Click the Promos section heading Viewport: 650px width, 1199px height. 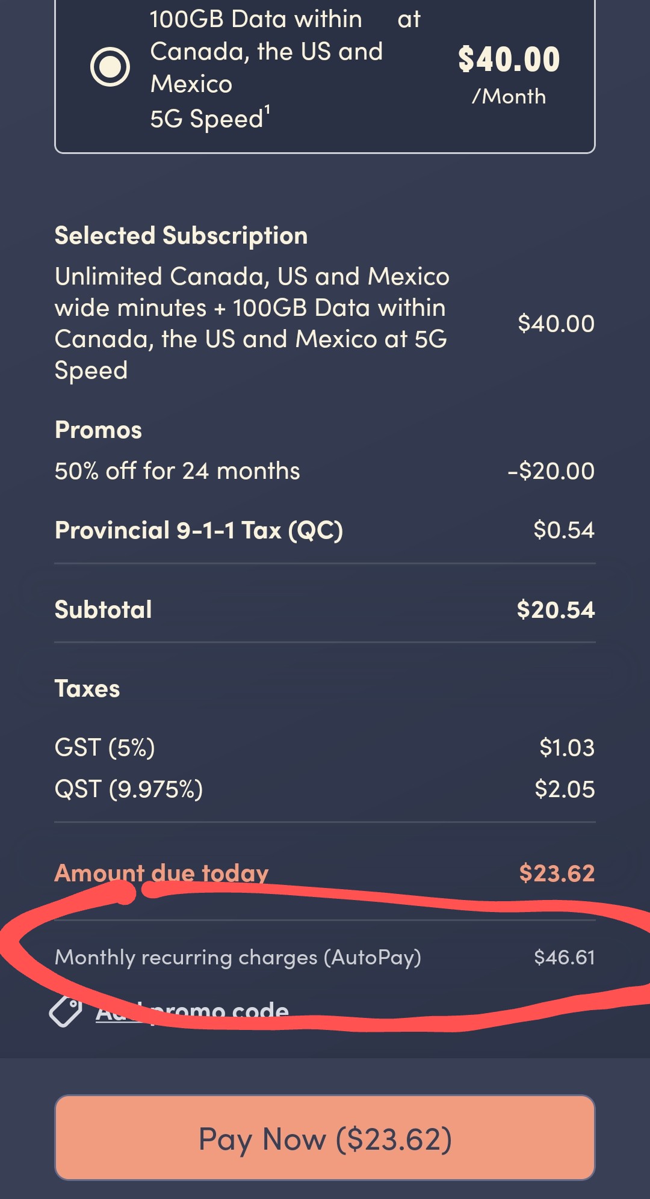coord(97,430)
